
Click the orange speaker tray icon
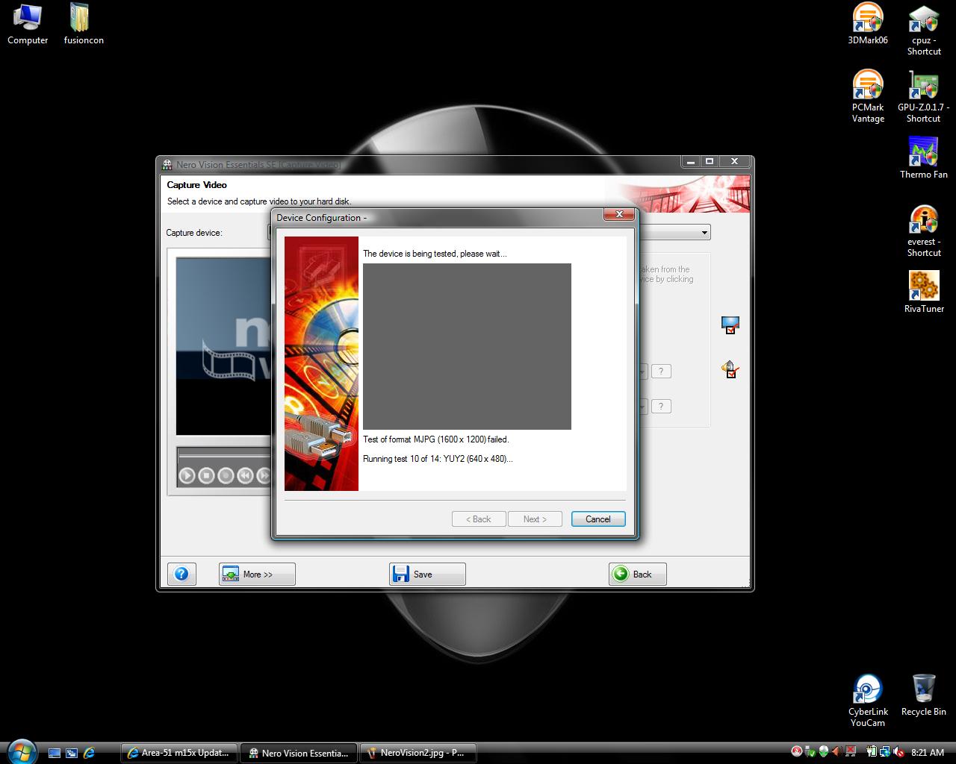coord(837,752)
